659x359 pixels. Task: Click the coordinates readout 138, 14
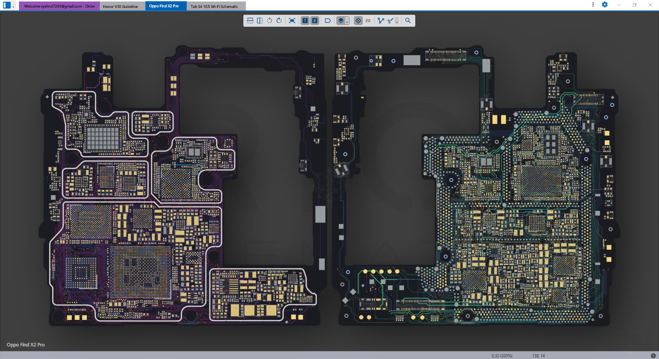pos(539,356)
